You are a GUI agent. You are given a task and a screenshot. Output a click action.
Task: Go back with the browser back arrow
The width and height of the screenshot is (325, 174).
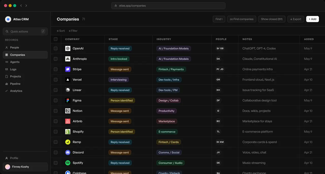click(21, 6)
